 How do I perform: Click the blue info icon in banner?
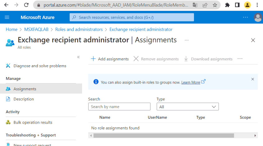(96, 82)
